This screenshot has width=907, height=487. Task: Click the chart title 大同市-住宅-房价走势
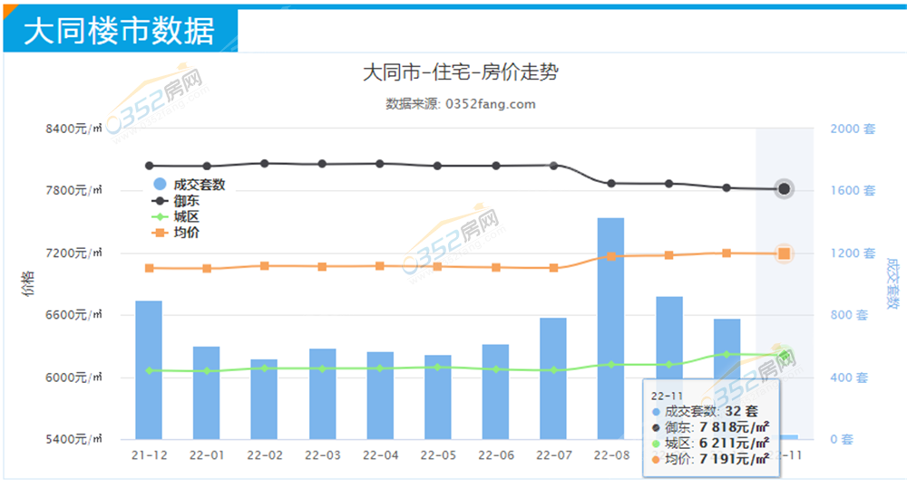pos(460,72)
